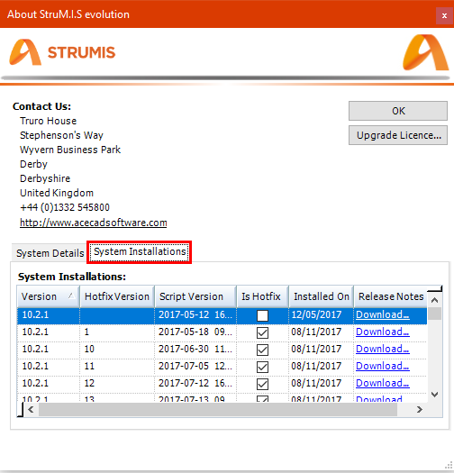Sort by the Installed On column
The width and height of the screenshot is (454, 473).
tap(322, 296)
